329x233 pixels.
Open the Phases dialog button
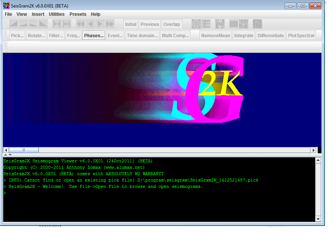click(x=94, y=35)
